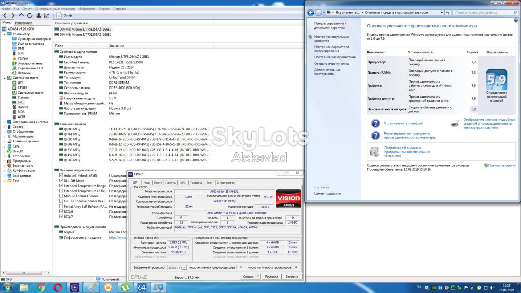Switch to Избранное tab in AIDA64
This screenshot has width=521, height=293.
23,23
